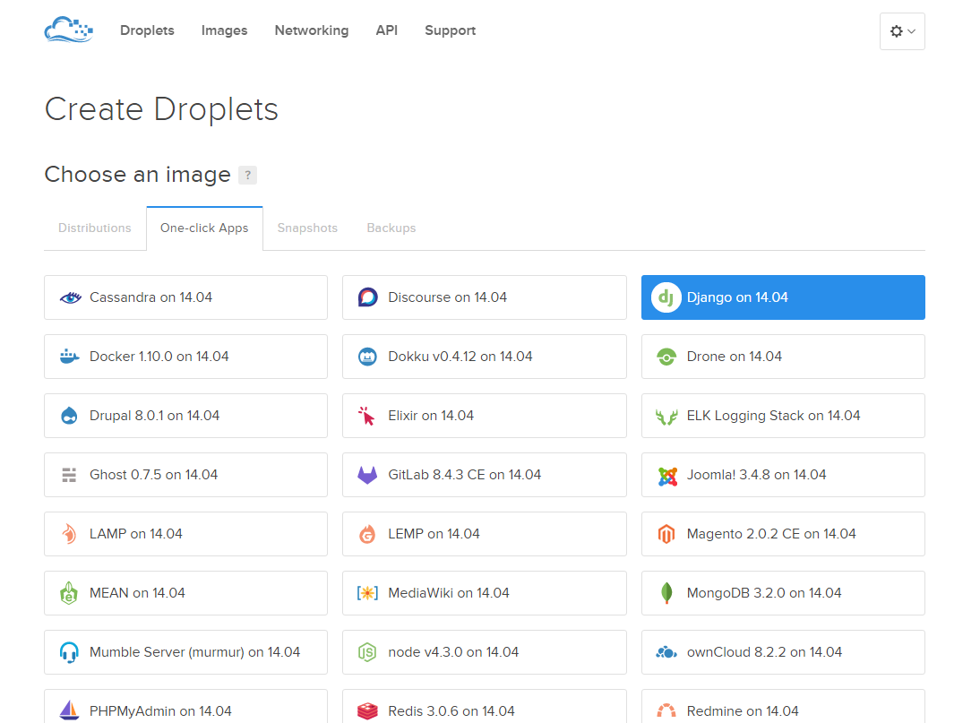This screenshot has width=980, height=723.
Task: Open the Support link in navigation
Action: click(x=450, y=30)
